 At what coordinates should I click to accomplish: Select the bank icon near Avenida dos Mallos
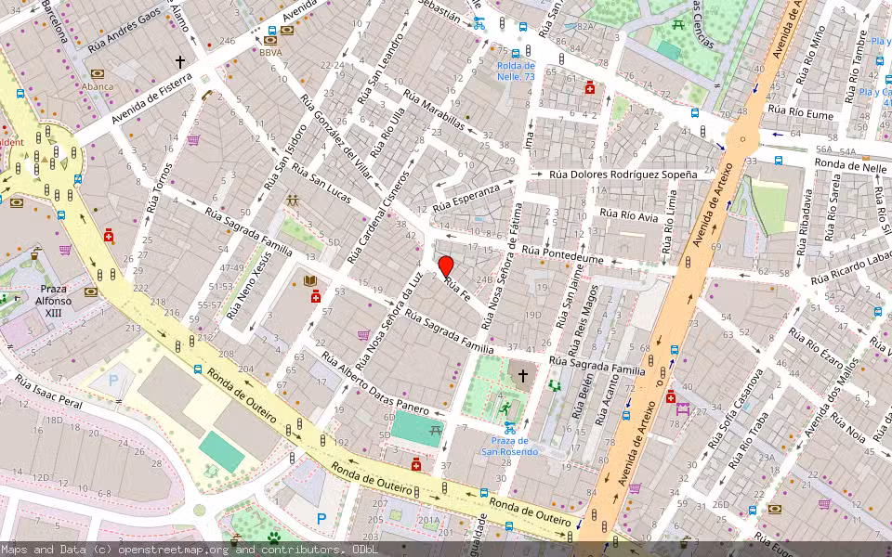[x=774, y=509]
